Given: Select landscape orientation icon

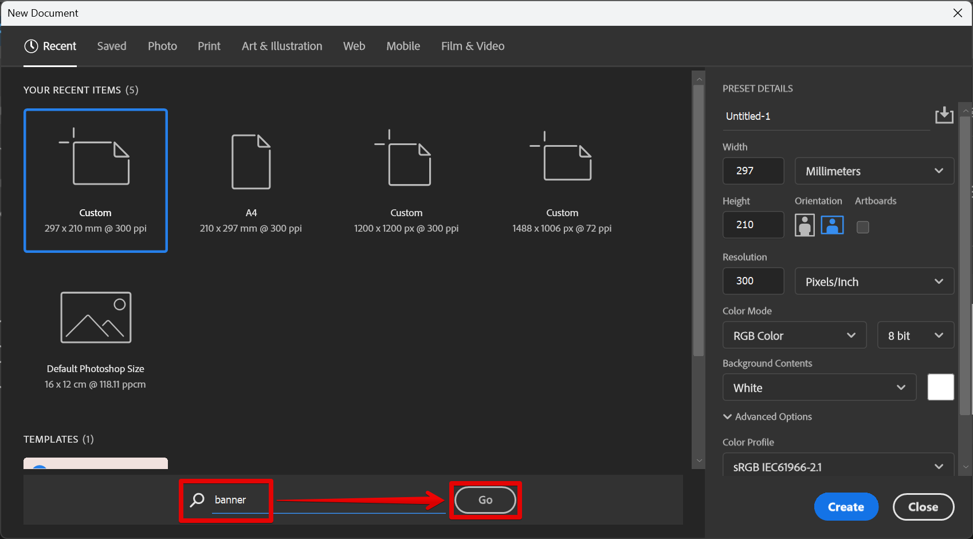Looking at the screenshot, I should coord(832,225).
